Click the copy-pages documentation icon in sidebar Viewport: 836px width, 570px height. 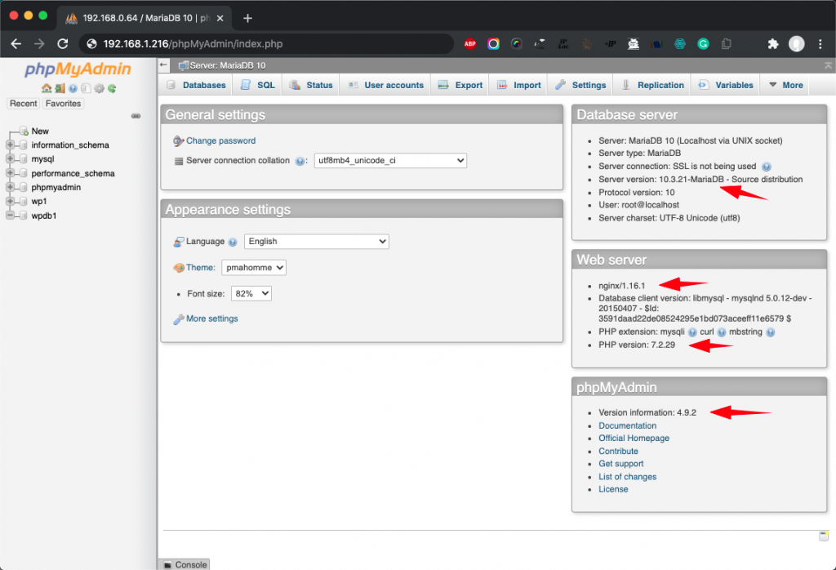point(86,88)
